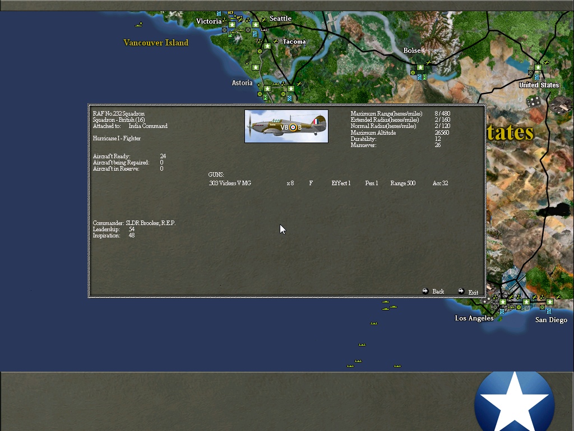
Task: Click green R marker below Boise base
Action: [x=425, y=77]
